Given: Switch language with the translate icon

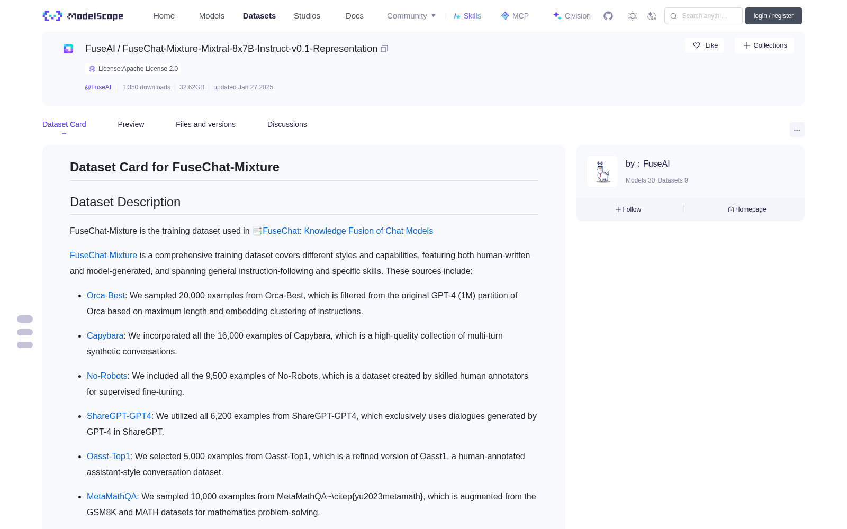Looking at the screenshot, I should pos(652,16).
